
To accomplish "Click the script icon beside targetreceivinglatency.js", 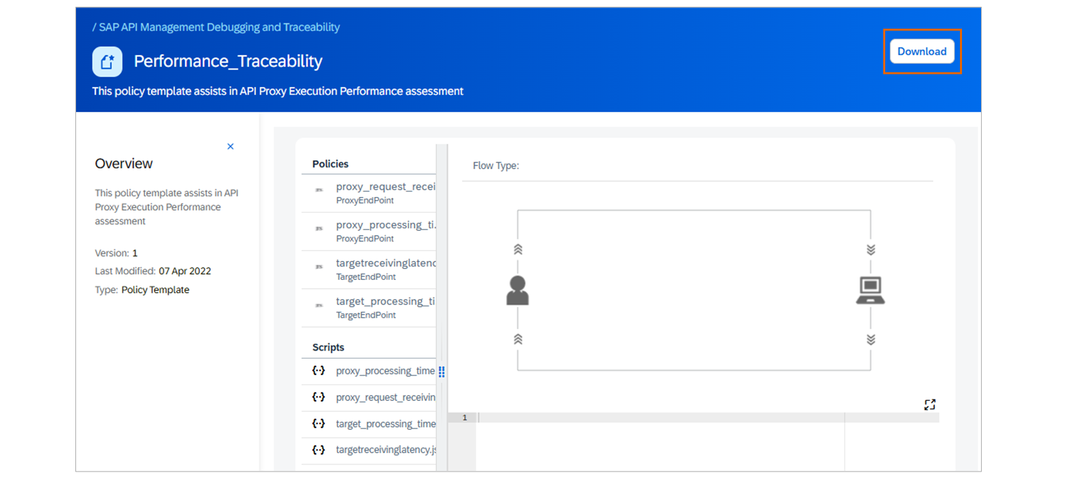I will point(319,450).
